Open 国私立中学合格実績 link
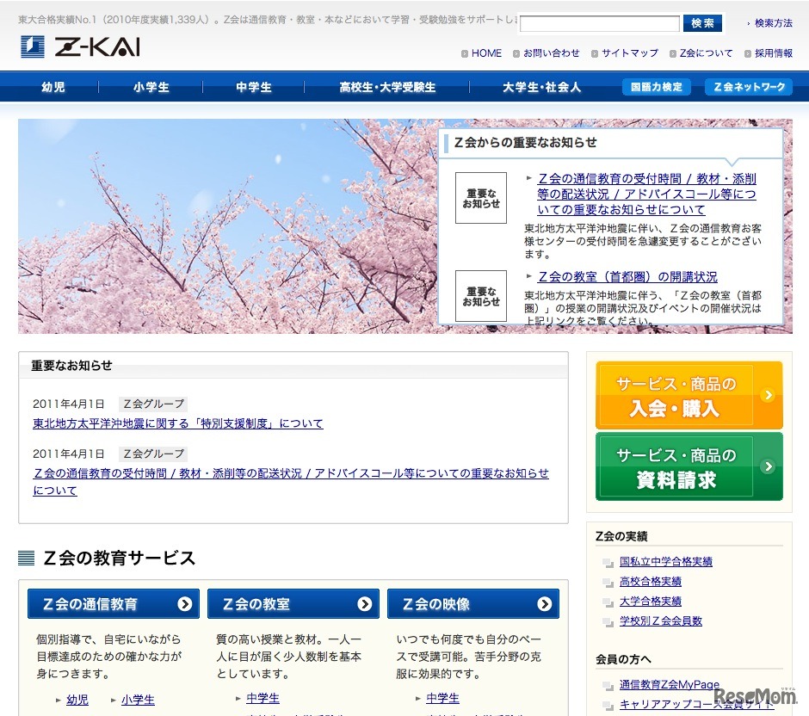Image resolution: width=809 pixels, height=716 pixels. click(665, 561)
